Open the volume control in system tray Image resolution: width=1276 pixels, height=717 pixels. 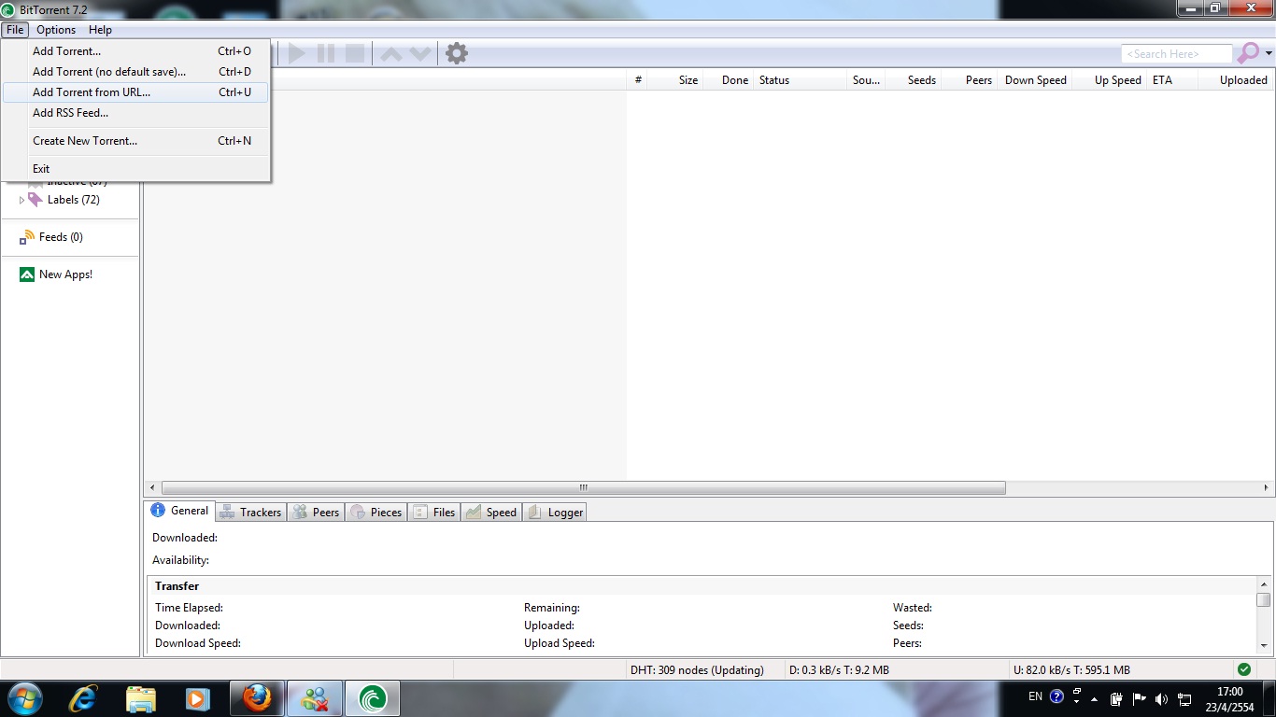coord(1161,698)
